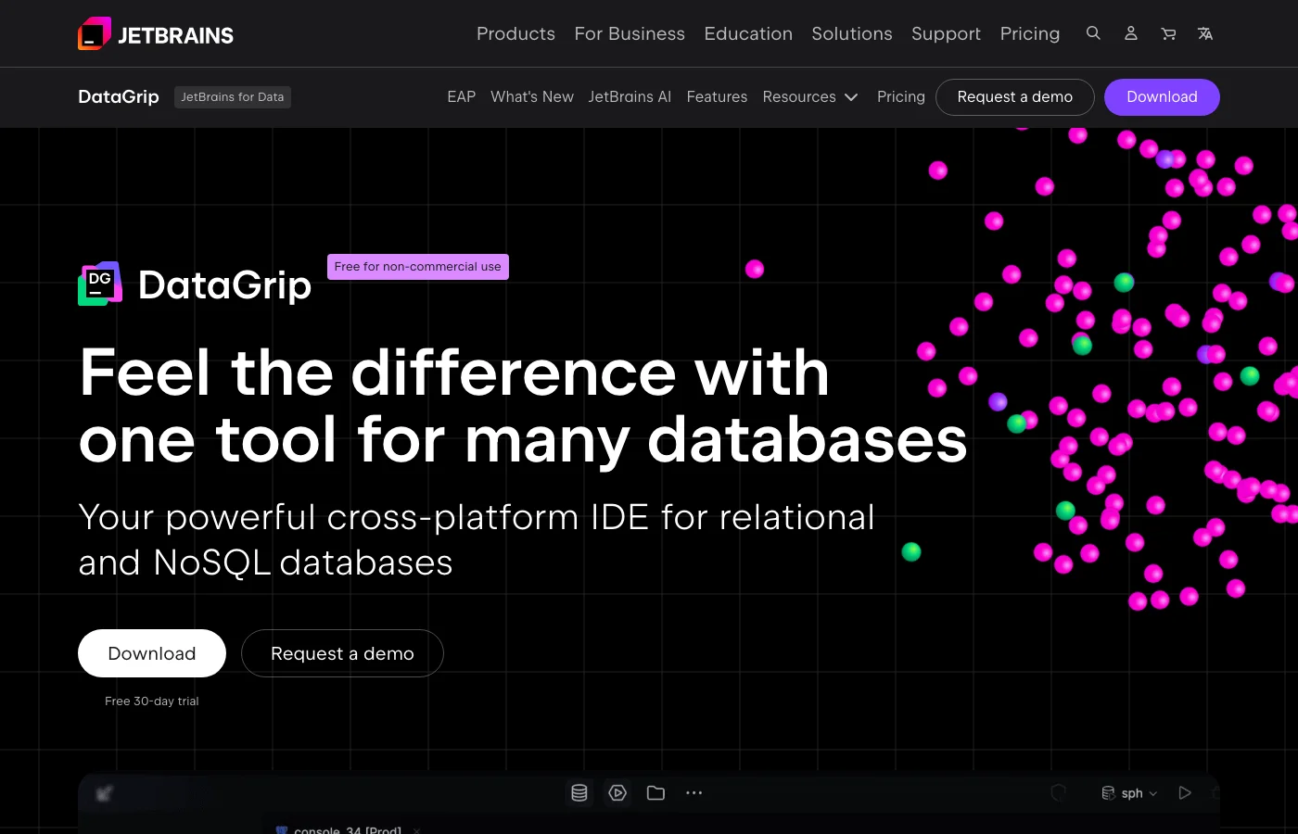Expand the Resources dropdown menu
1298x834 pixels.
click(810, 96)
